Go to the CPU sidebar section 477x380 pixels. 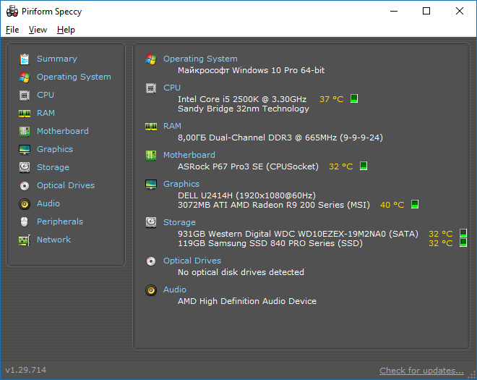point(46,95)
